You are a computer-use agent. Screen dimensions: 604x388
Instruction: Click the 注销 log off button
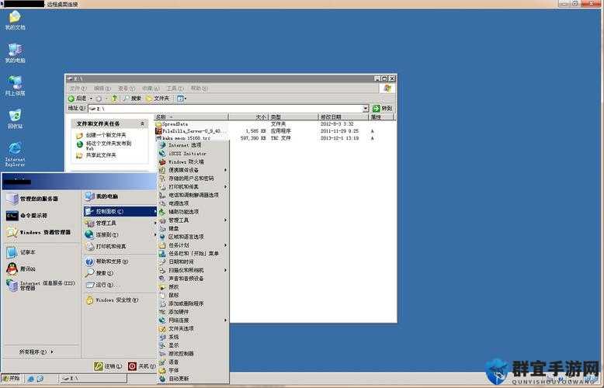pyautogui.click(x=108, y=366)
